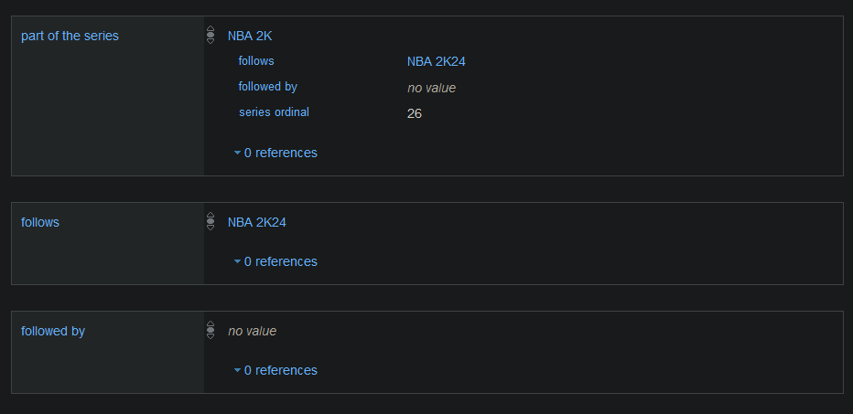Open the 'part of the series' property link

pos(70,36)
